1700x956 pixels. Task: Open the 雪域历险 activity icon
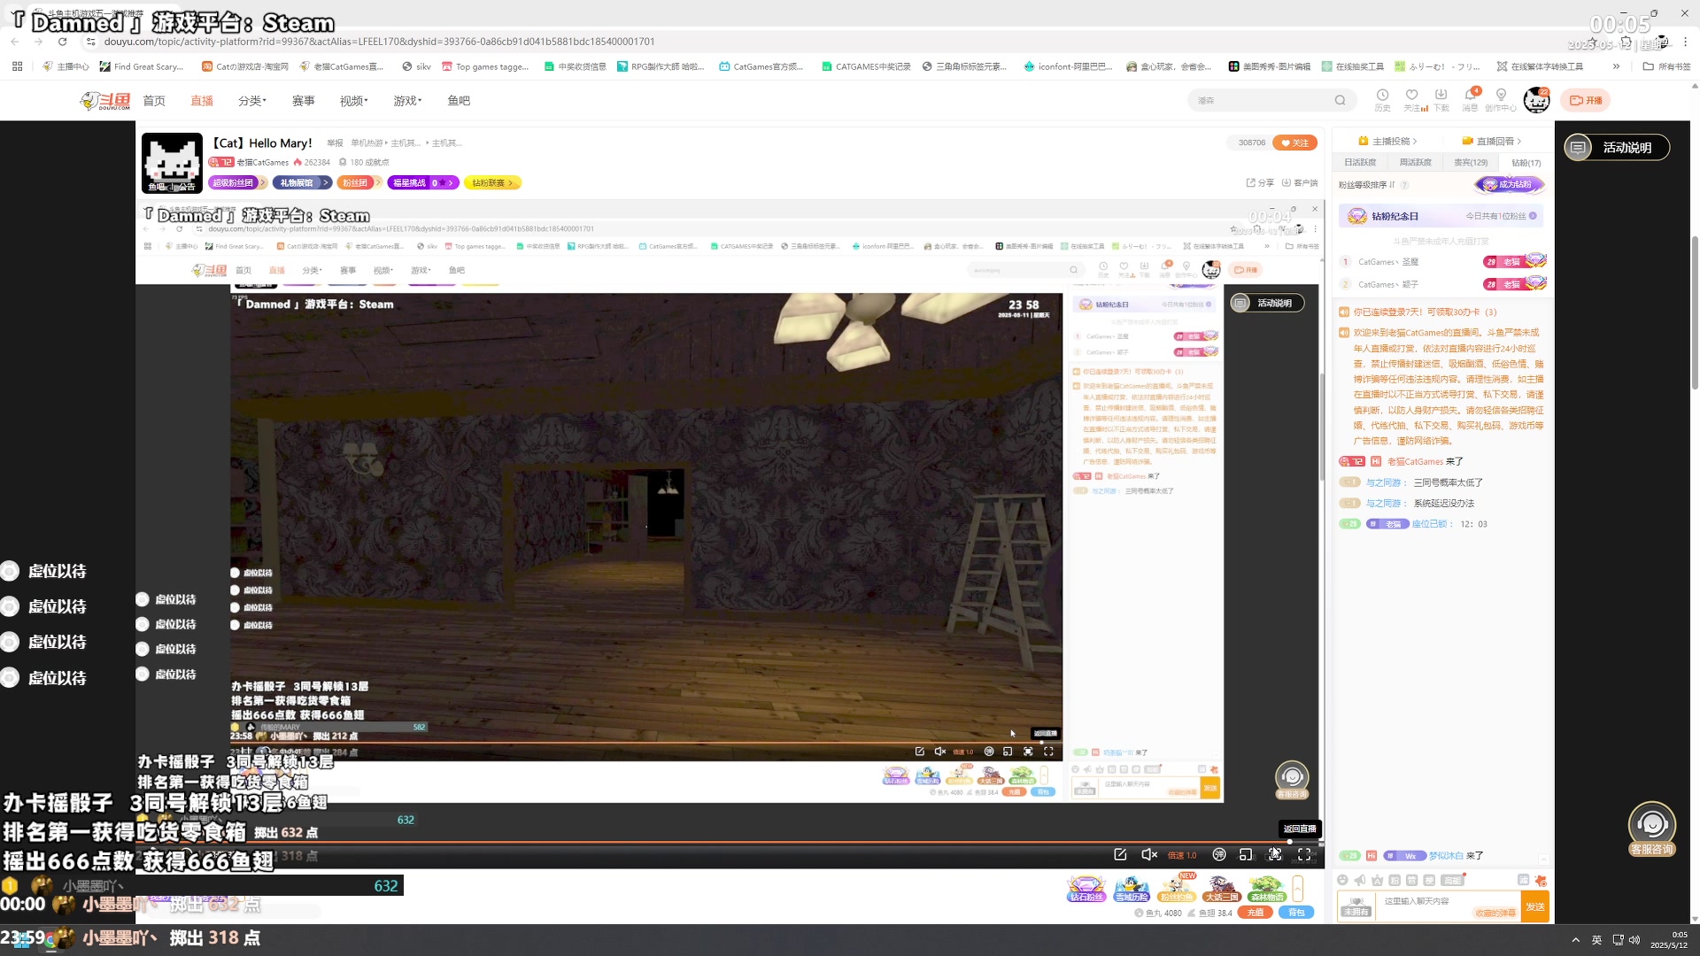tap(1132, 889)
